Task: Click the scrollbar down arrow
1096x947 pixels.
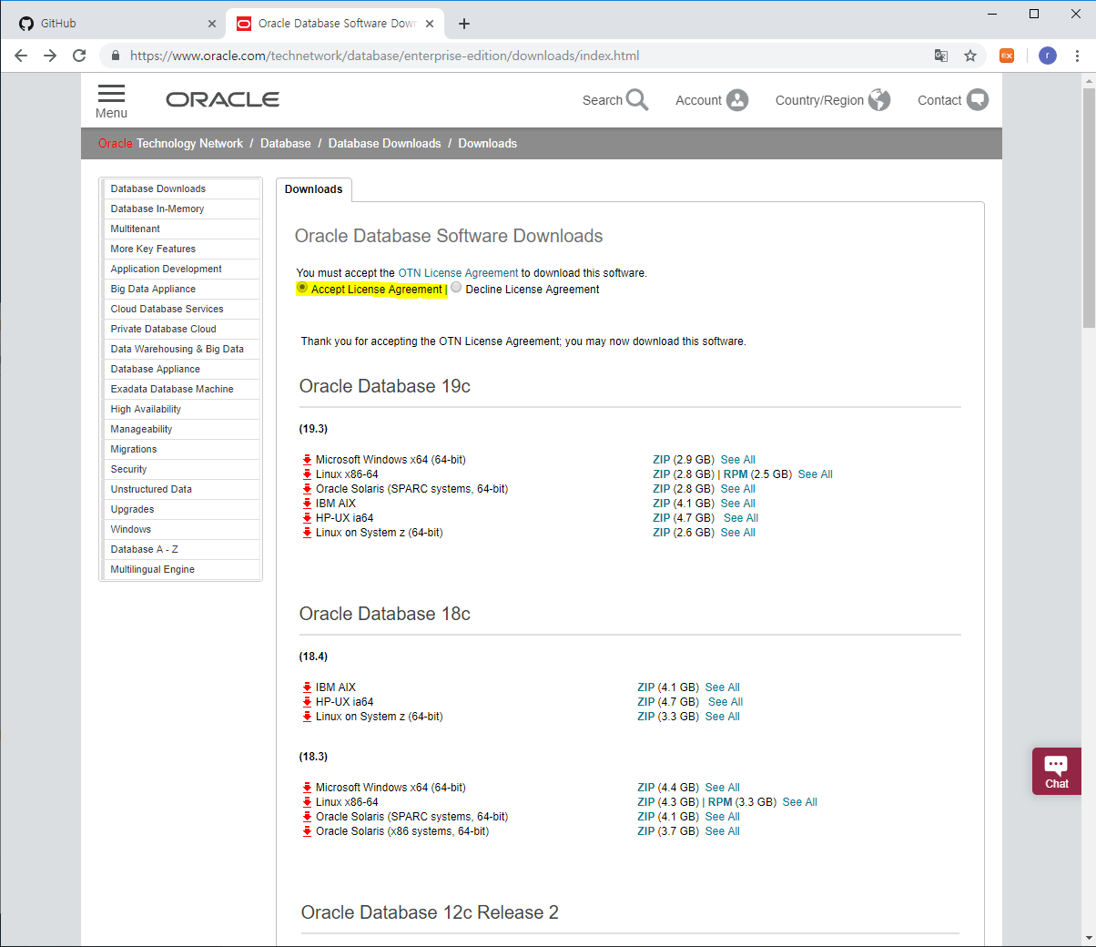Action: coord(1089,938)
